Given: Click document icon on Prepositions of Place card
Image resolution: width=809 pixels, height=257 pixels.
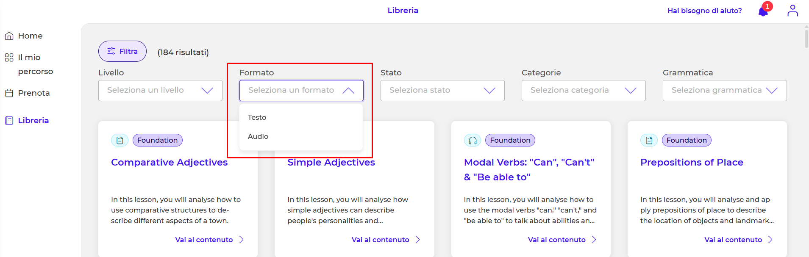Looking at the screenshot, I should tap(649, 140).
